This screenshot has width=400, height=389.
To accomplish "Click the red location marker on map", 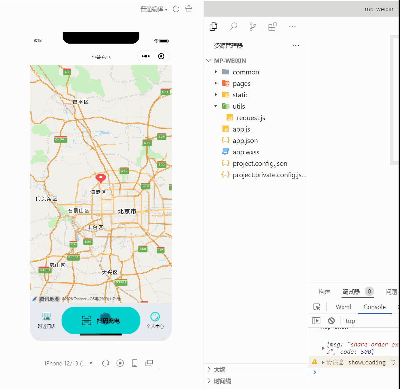I will click(x=101, y=178).
